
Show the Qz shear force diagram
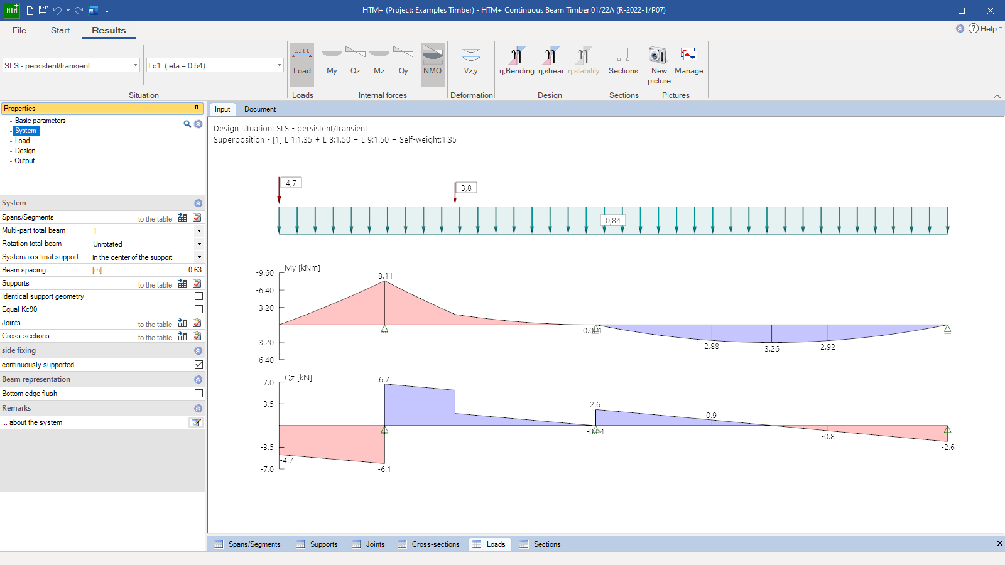click(355, 61)
